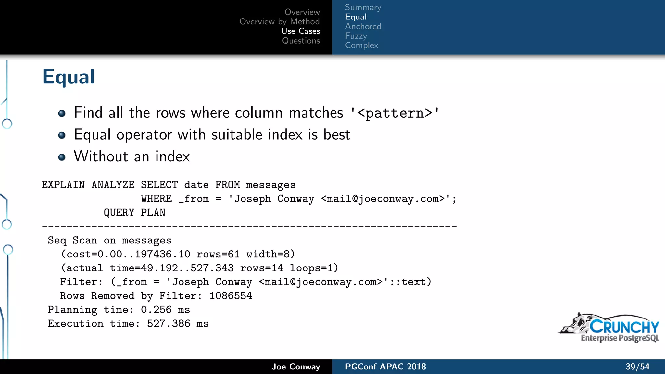Screen dimensions: 665x374
Task: Open the Overview section link
Action: pos(302,12)
